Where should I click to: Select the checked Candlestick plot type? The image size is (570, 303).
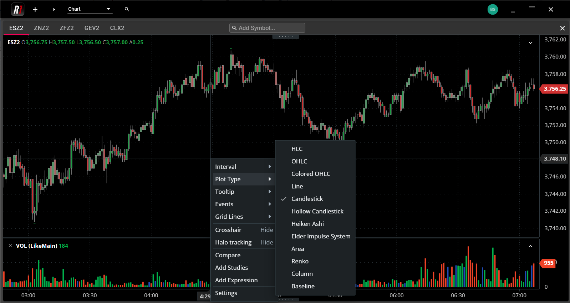315,199
